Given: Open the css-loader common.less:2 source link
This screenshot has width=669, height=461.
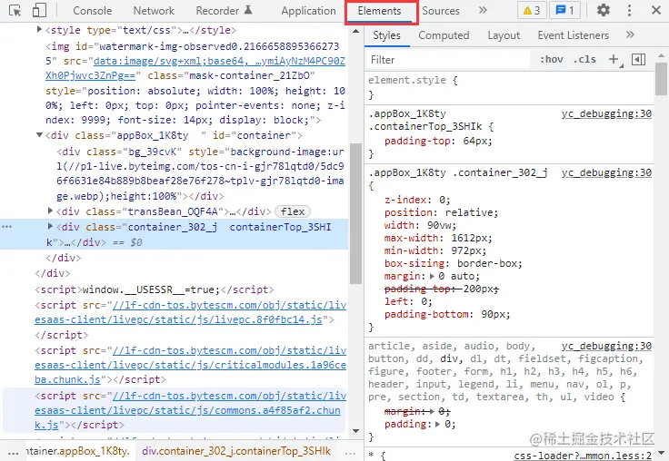Looking at the screenshot, I should click(583, 456).
